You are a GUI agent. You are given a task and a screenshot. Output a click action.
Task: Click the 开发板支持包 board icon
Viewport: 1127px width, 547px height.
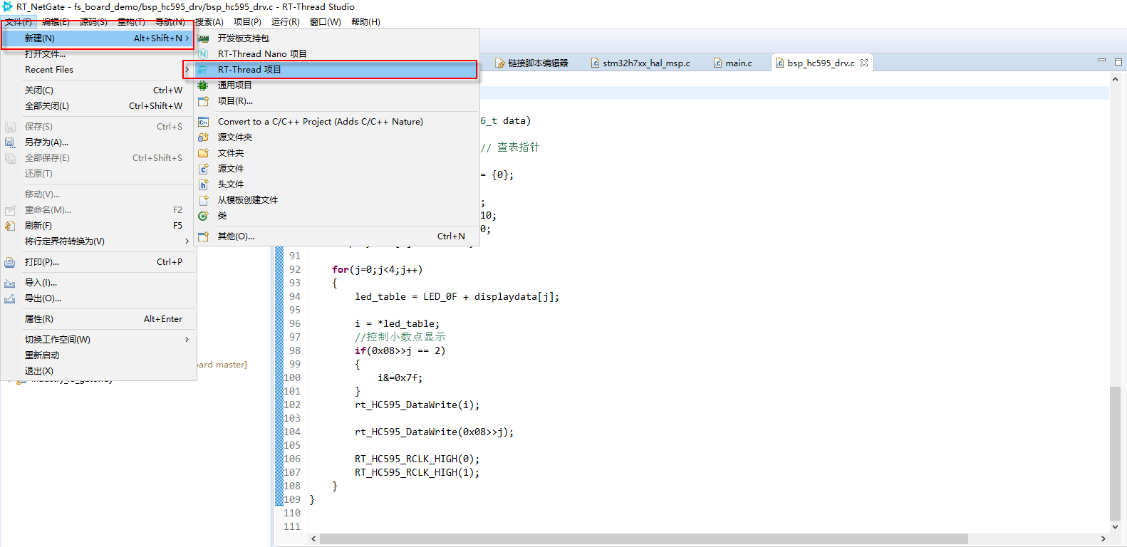pyautogui.click(x=203, y=38)
